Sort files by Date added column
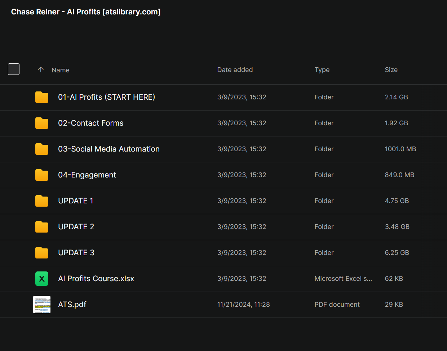Screen dimensions: 447x351 point(235,70)
